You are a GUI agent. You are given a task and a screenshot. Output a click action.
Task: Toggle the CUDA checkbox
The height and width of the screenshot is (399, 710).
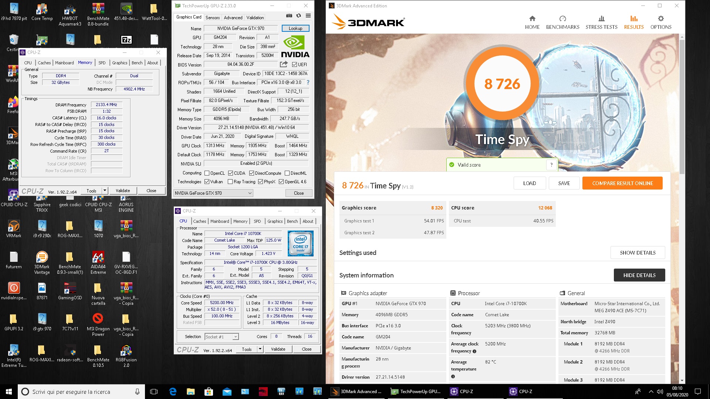[x=231, y=173]
